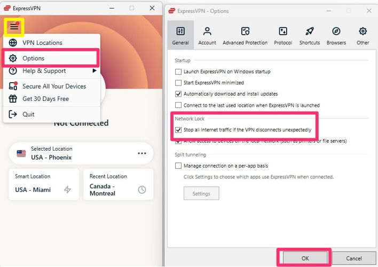
Task: Connect to Smart Location USA - Miami
Action: point(44,185)
